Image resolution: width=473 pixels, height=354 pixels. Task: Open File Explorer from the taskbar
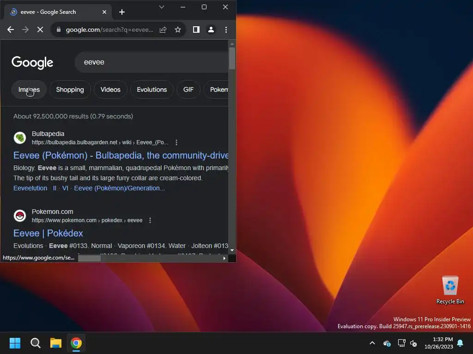(56, 343)
